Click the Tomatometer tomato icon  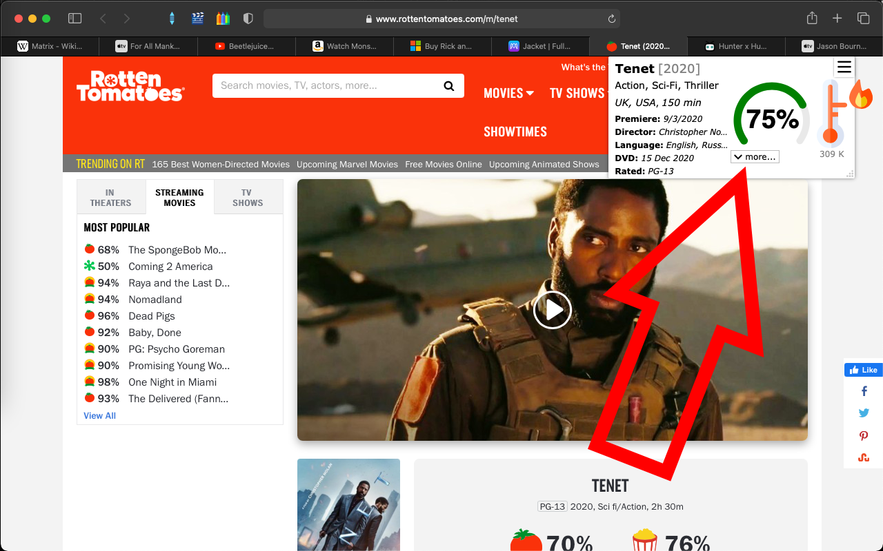click(x=526, y=541)
